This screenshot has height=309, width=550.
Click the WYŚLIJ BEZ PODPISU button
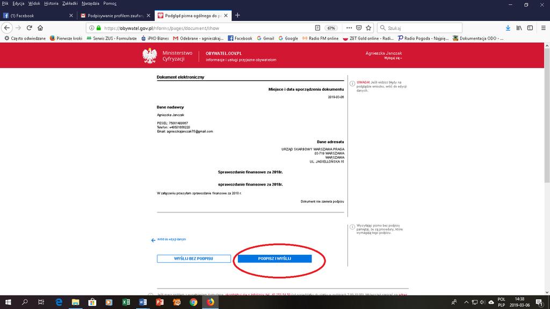click(x=193, y=259)
